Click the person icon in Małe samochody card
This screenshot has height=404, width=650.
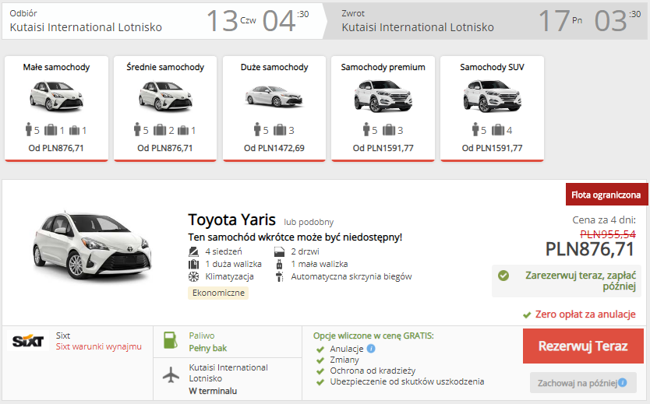coord(29,129)
